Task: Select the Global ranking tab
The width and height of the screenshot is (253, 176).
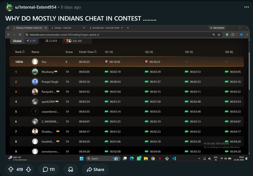Action: [x=17, y=41]
